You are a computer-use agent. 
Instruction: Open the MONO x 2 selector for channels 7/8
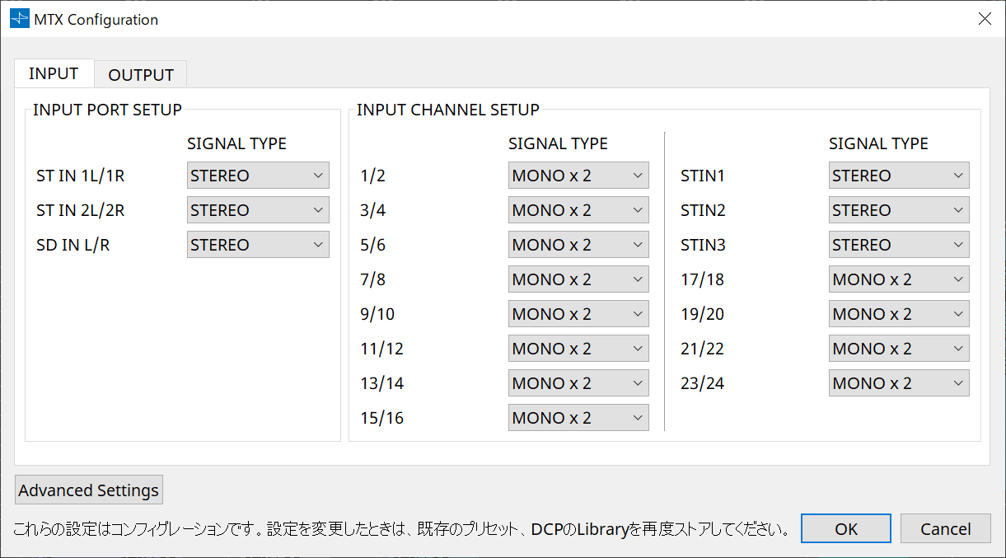578,279
